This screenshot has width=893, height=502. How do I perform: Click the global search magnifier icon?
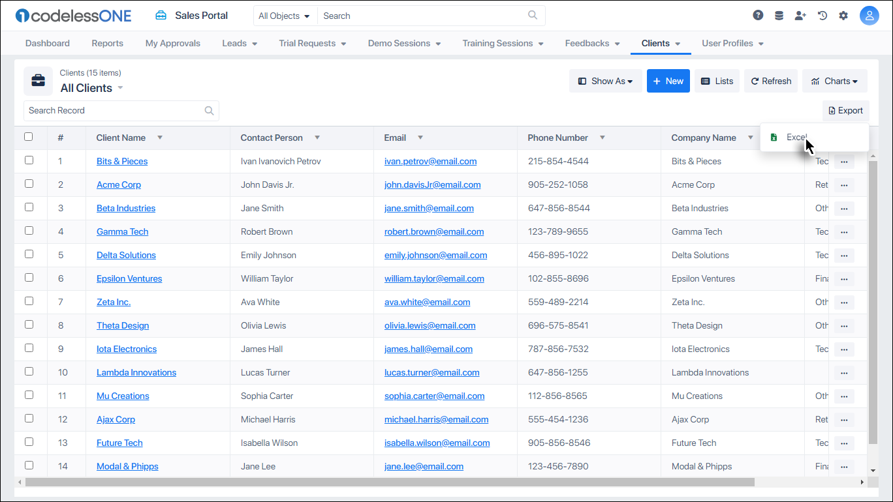[533, 15]
